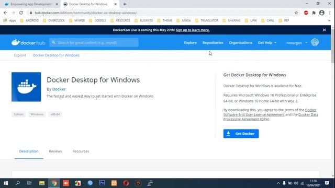
Task: Click the taskbar search icon
Action: click(18, 183)
